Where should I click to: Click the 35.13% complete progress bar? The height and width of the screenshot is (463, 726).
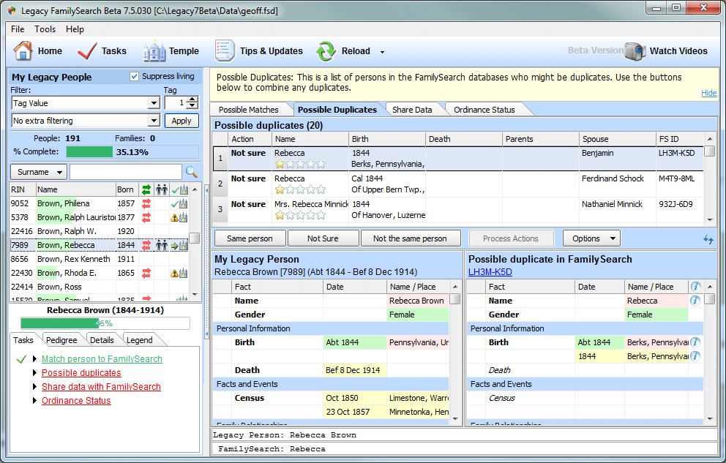pyautogui.click(x=132, y=152)
